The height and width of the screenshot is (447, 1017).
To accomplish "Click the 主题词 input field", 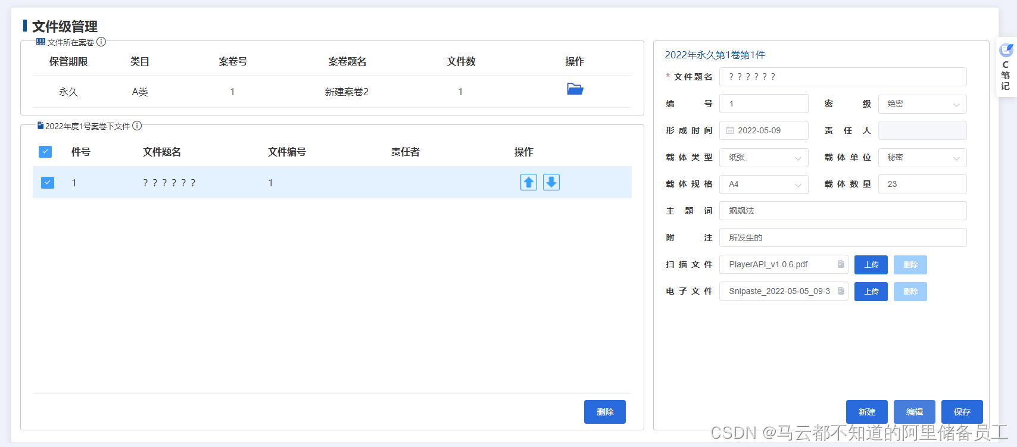I will tap(843, 211).
